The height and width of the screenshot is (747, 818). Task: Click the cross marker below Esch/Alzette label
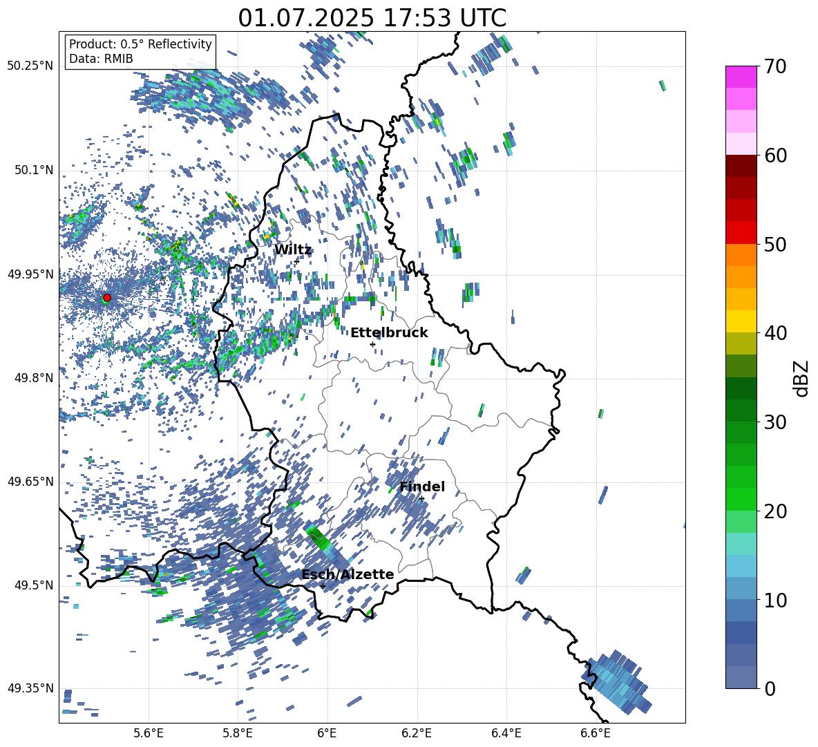click(x=323, y=586)
